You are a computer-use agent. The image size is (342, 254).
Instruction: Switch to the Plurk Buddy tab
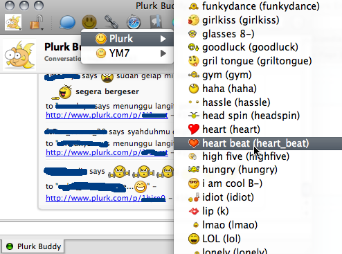(x=33, y=246)
